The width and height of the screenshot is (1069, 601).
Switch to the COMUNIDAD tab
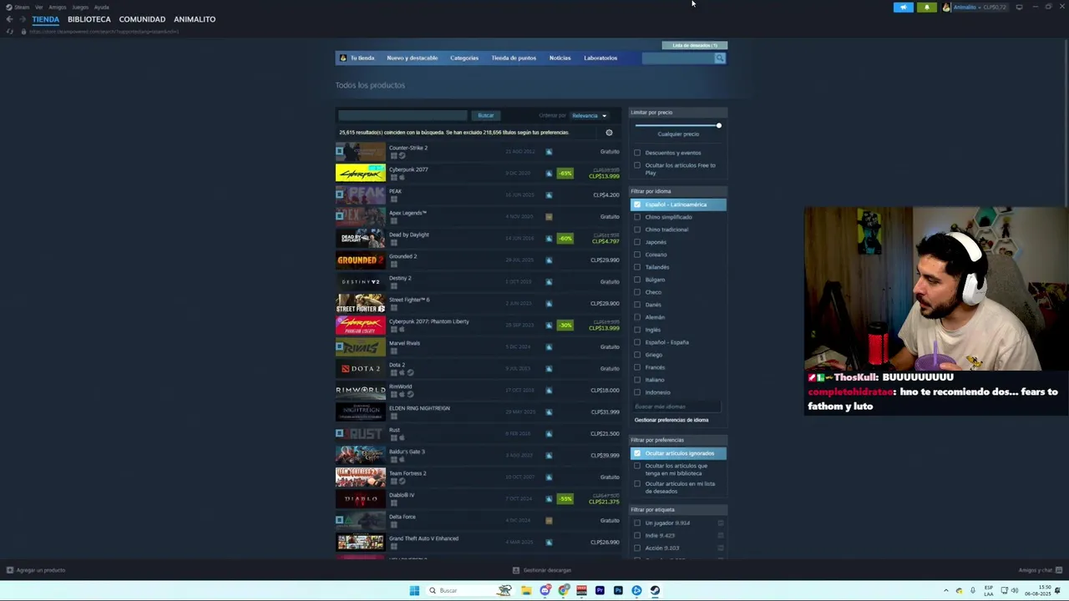pos(142,19)
